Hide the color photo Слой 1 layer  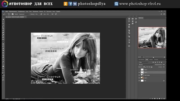139,78
